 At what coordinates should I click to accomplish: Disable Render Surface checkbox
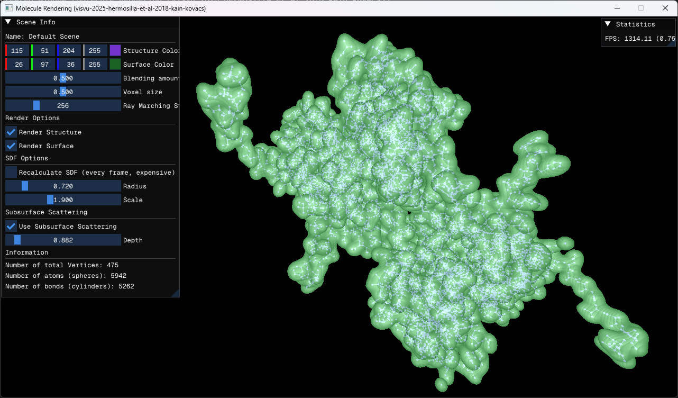11,146
